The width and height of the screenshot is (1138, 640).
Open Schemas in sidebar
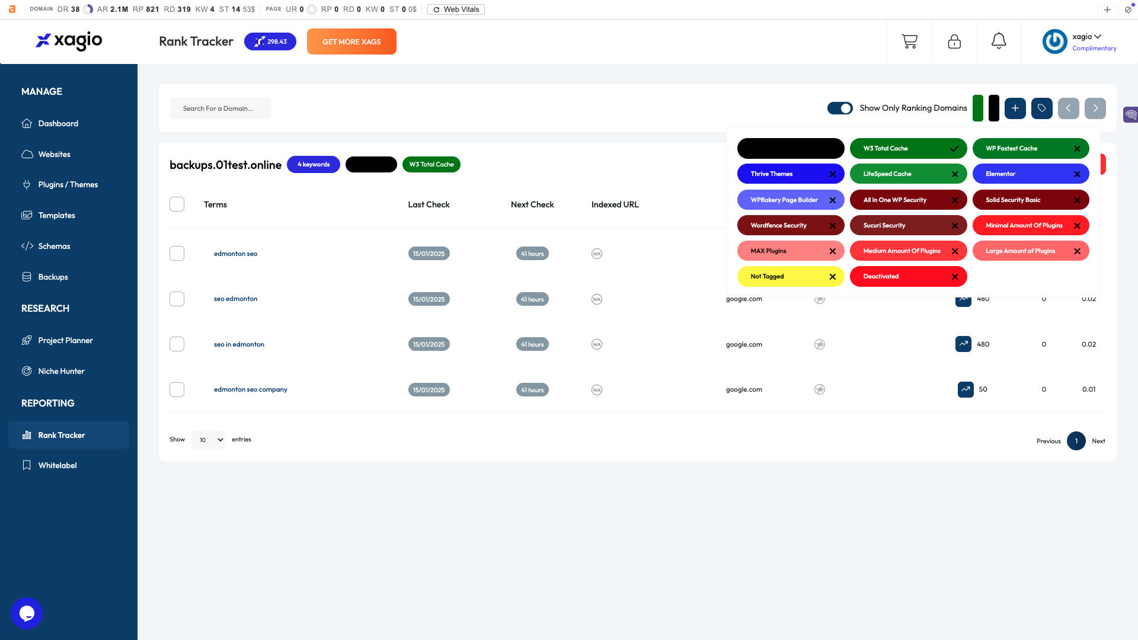pos(54,246)
